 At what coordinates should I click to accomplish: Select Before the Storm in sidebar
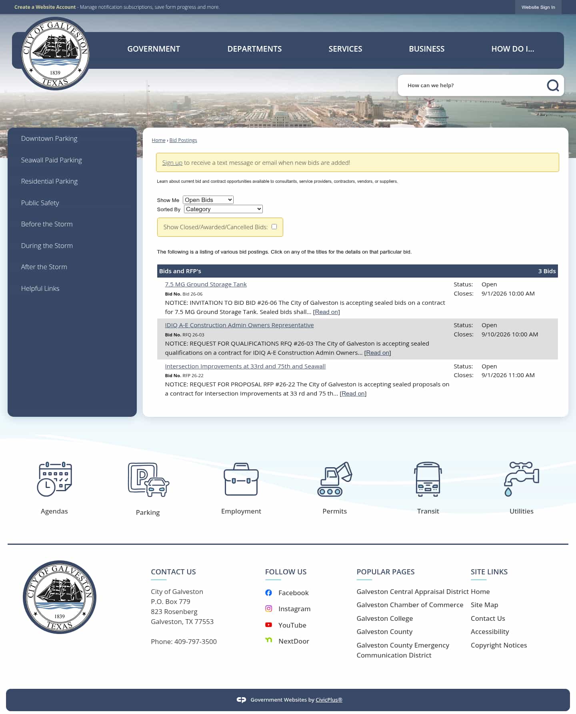[47, 224]
